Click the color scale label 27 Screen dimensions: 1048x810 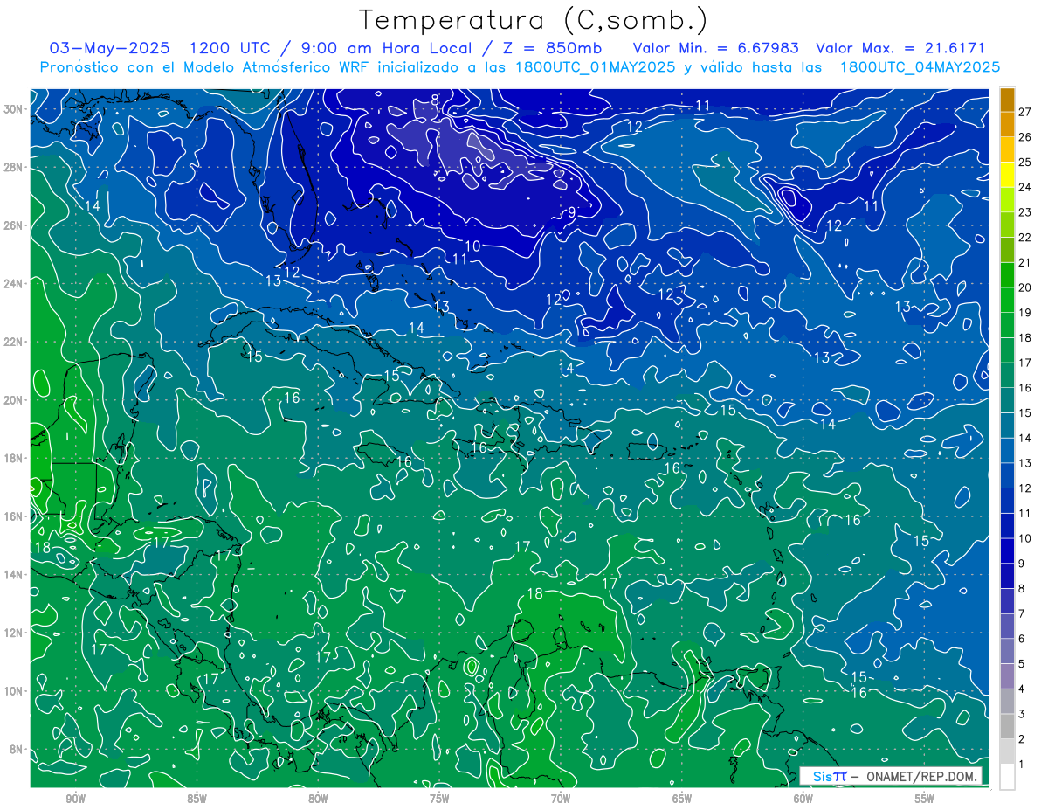coord(1024,111)
